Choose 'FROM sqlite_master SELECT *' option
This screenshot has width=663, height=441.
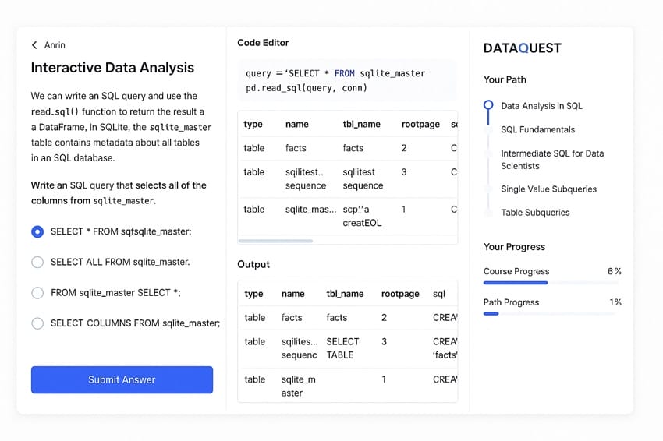pos(37,293)
